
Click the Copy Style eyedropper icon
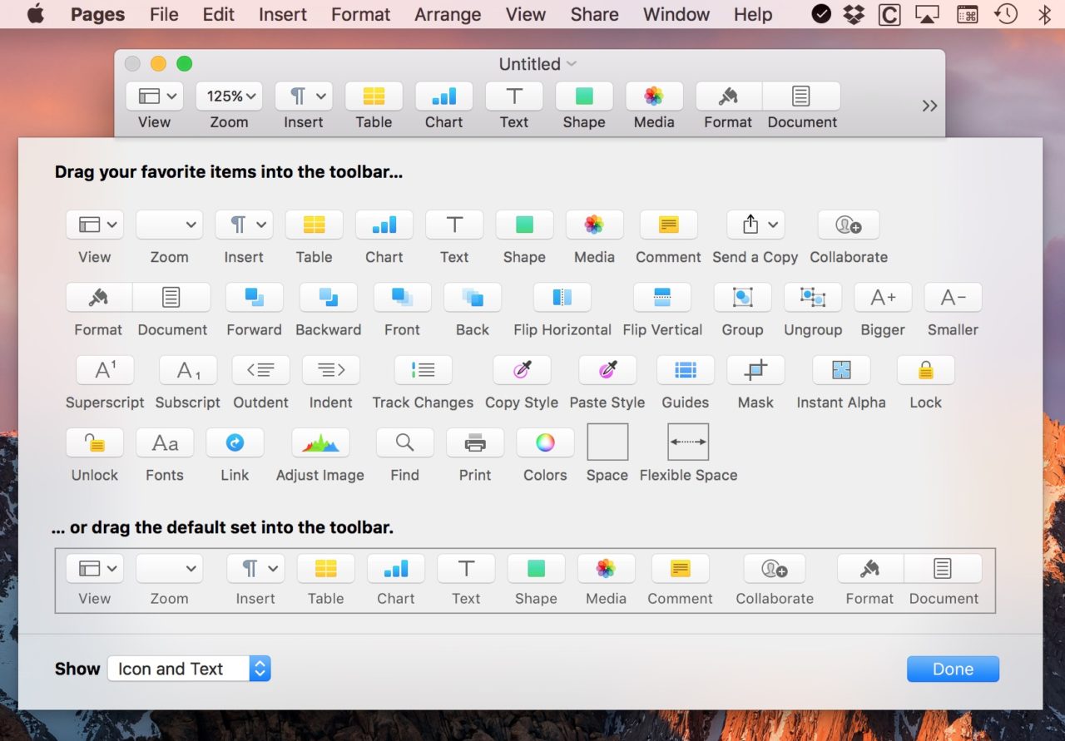point(522,370)
